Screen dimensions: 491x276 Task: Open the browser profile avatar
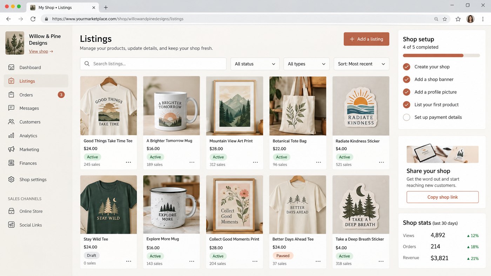click(x=470, y=19)
